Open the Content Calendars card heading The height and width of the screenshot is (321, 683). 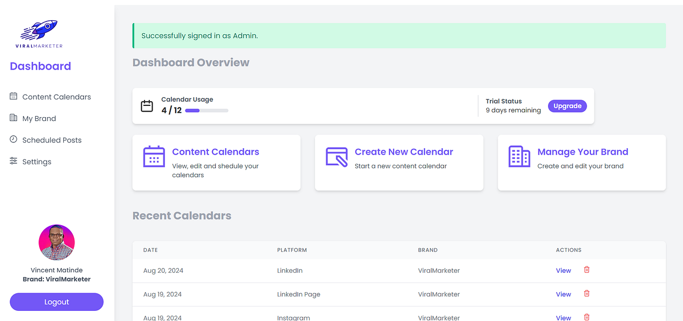point(215,152)
